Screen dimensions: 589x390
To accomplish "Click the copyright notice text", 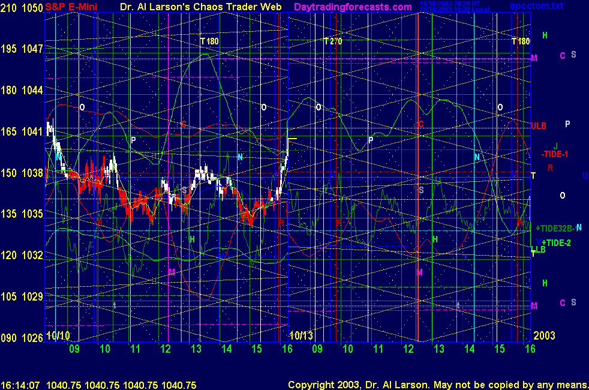I will tap(438, 385).
